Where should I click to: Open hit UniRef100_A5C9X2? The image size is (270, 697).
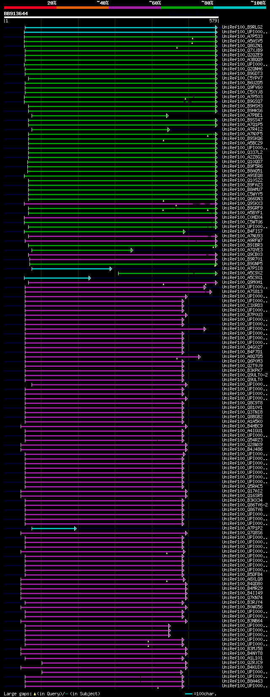[242, 273]
